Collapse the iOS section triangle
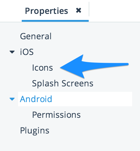The width and height of the screenshot is (140, 151). point(12,52)
